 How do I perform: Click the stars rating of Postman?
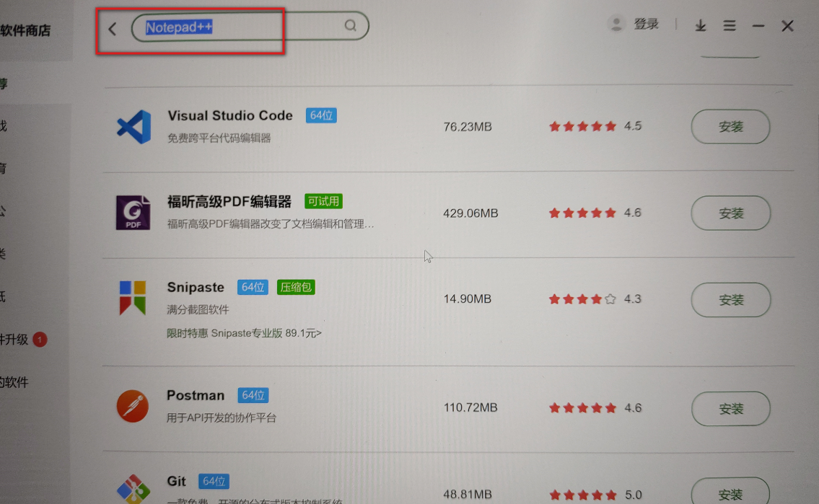(582, 408)
